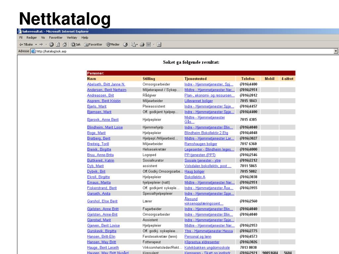Open Abelseth, Britt Janne N. link
339x254 pixels.
(106, 84)
